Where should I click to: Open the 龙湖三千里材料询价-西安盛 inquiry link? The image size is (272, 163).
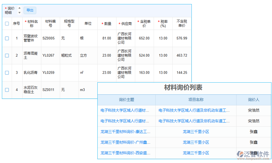point(126,153)
